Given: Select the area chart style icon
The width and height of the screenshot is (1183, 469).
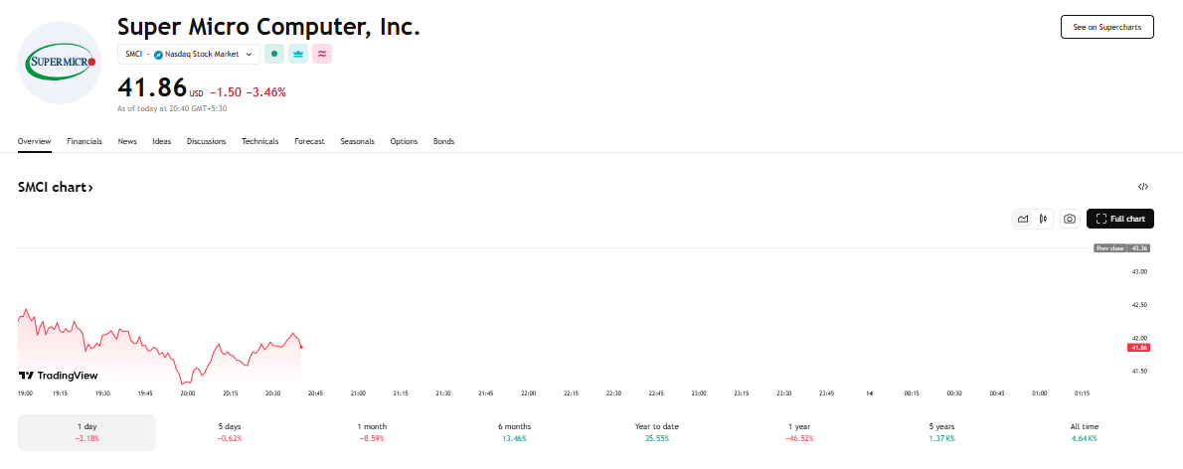Looking at the screenshot, I should coord(1023,219).
